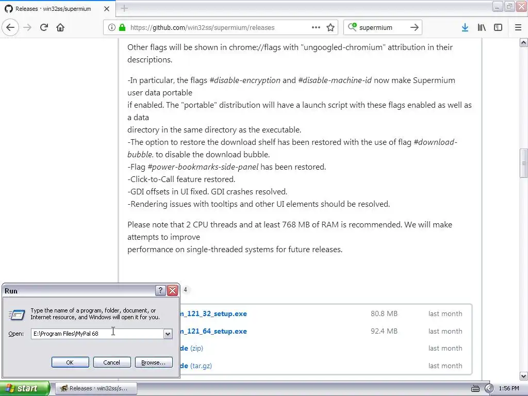Close the Run dialog
Image resolution: width=528 pixels, height=396 pixels.
tap(173, 291)
